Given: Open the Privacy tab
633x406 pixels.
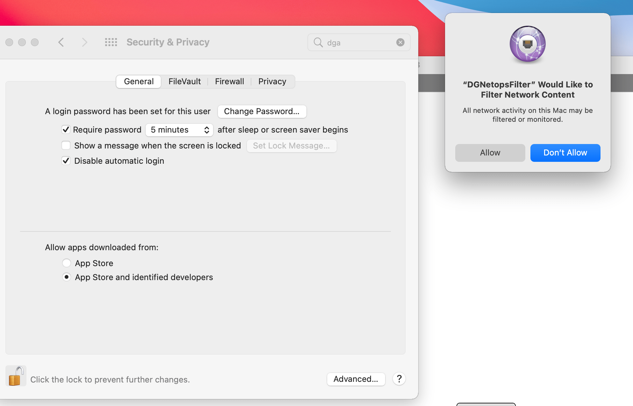Looking at the screenshot, I should (x=272, y=81).
